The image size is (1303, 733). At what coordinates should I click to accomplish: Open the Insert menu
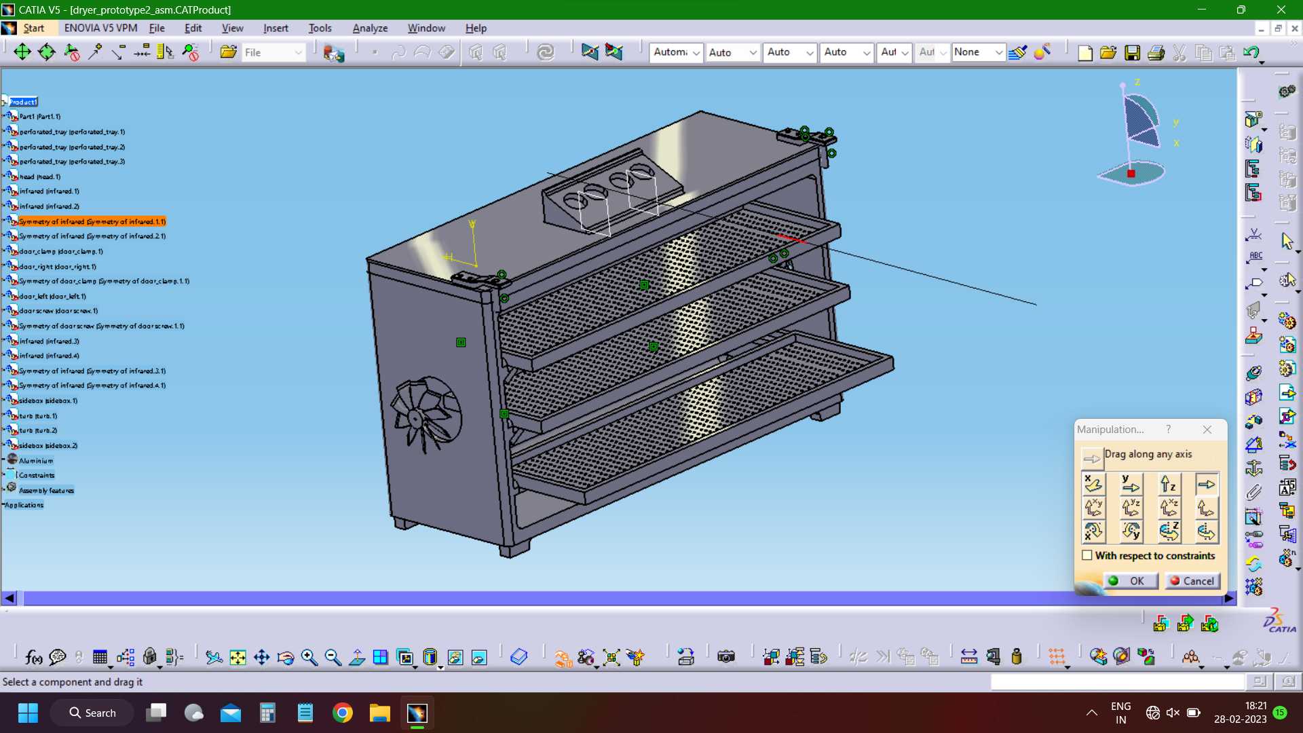pos(276,28)
